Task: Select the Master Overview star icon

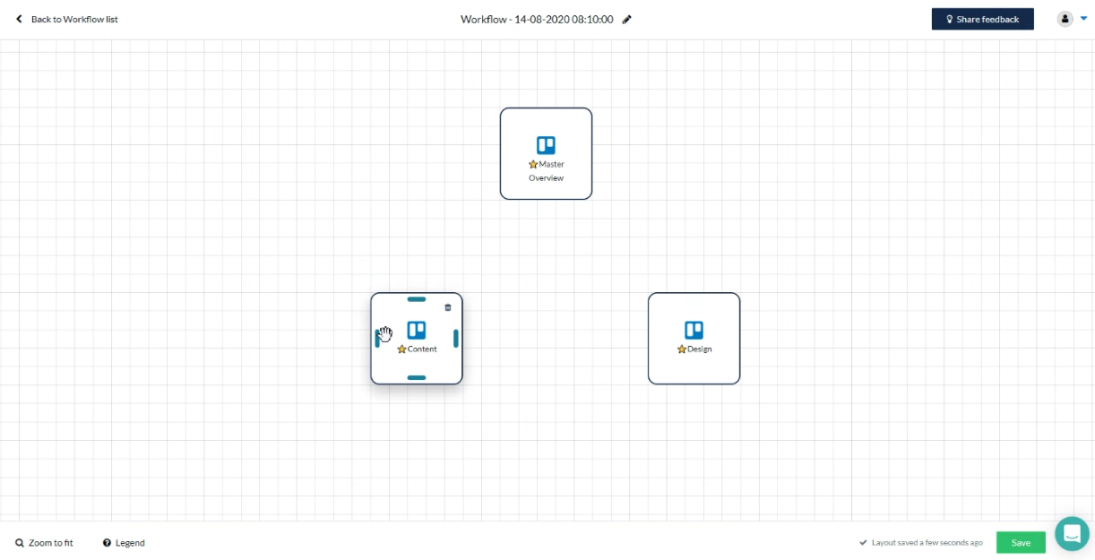Action: point(533,165)
